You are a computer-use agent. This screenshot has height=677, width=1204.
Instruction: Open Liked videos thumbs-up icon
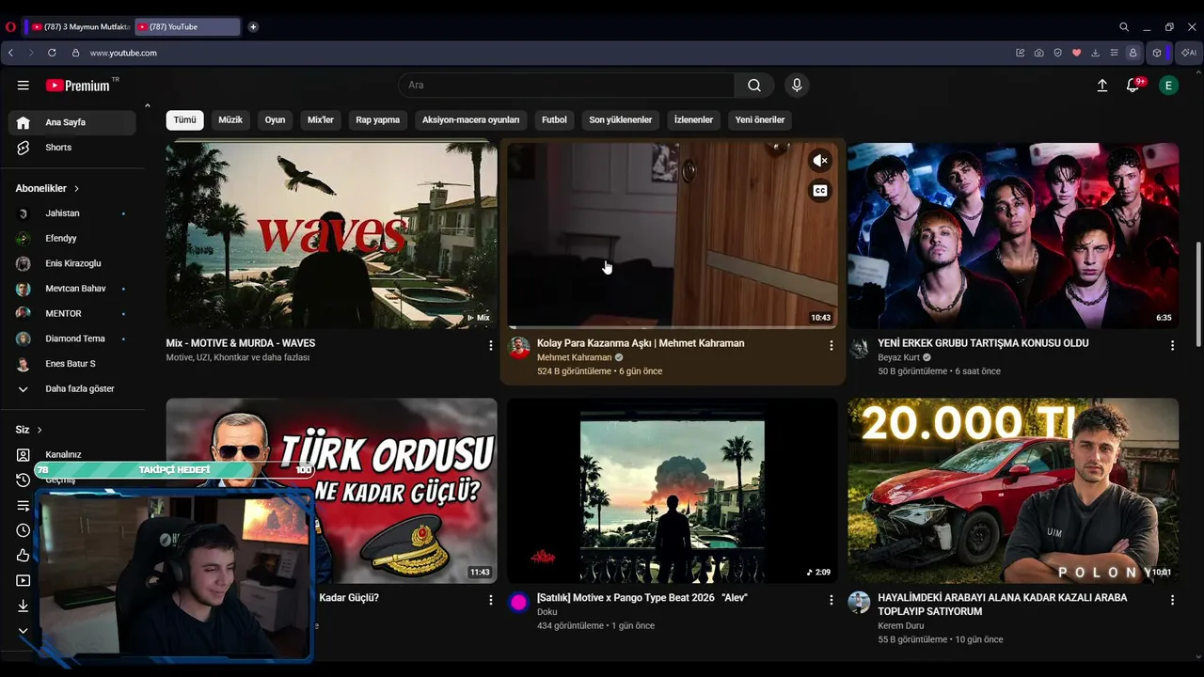click(x=24, y=556)
